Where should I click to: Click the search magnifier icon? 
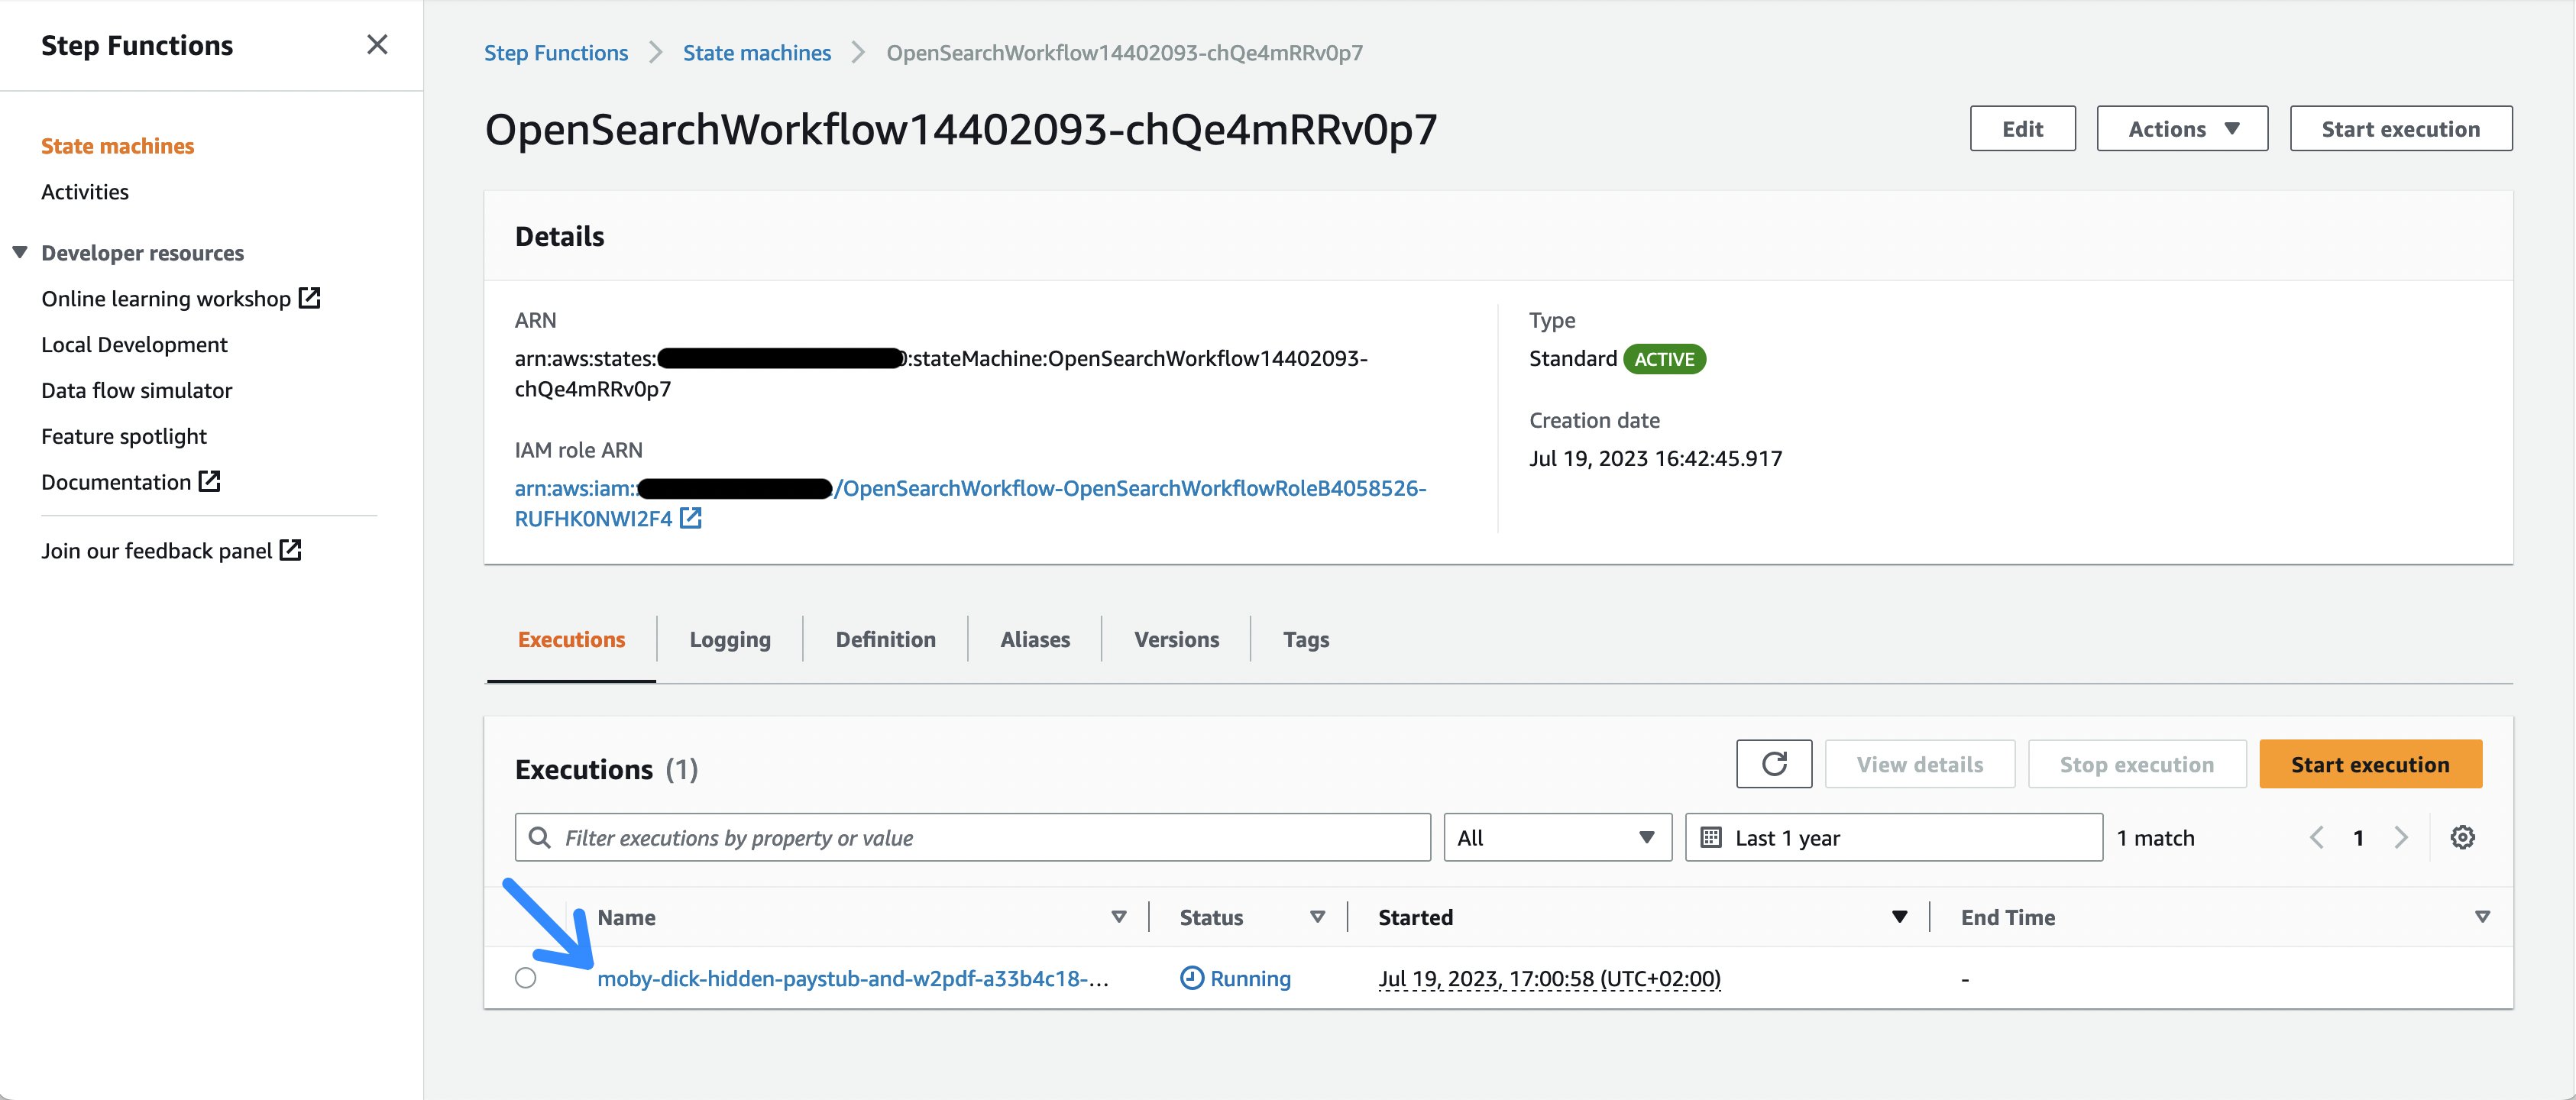point(539,837)
